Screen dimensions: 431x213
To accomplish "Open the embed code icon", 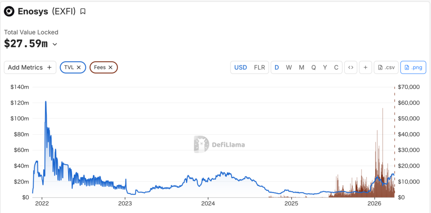I will coord(351,67).
